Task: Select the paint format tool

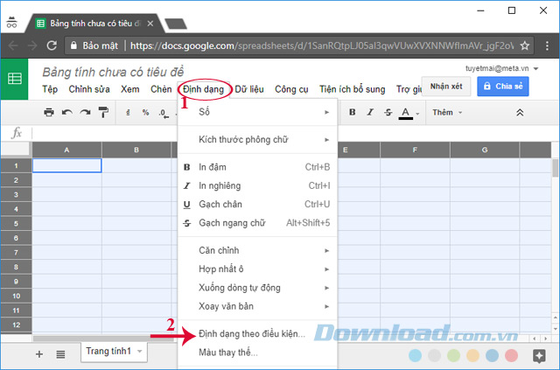Action: click(102, 112)
